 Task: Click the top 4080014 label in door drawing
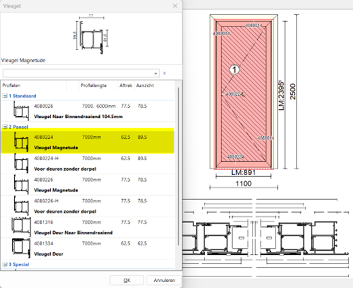254,26
